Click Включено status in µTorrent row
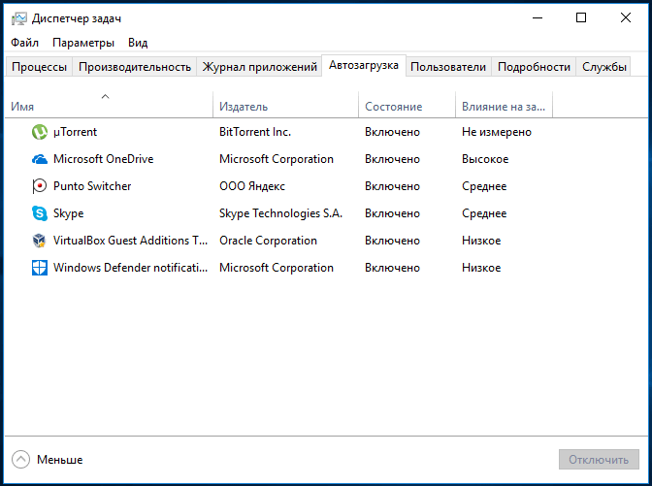652x486 pixels. pyautogui.click(x=393, y=132)
